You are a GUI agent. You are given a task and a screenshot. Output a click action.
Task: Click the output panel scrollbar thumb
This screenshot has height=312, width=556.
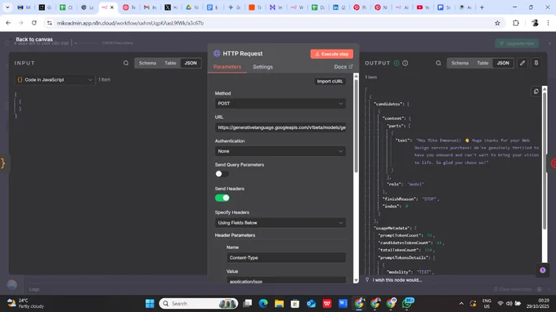tap(545, 161)
